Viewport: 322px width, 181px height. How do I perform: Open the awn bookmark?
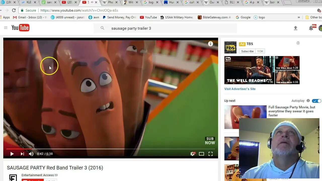coord(94,17)
